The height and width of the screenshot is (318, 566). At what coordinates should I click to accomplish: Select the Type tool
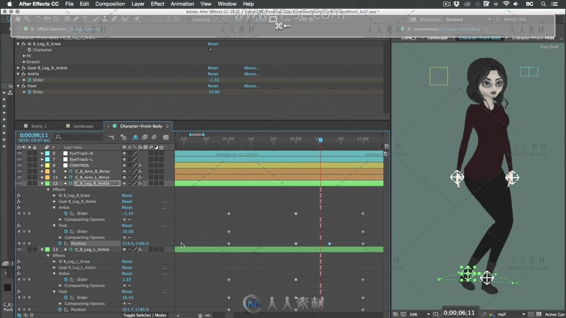coord(85,19)
